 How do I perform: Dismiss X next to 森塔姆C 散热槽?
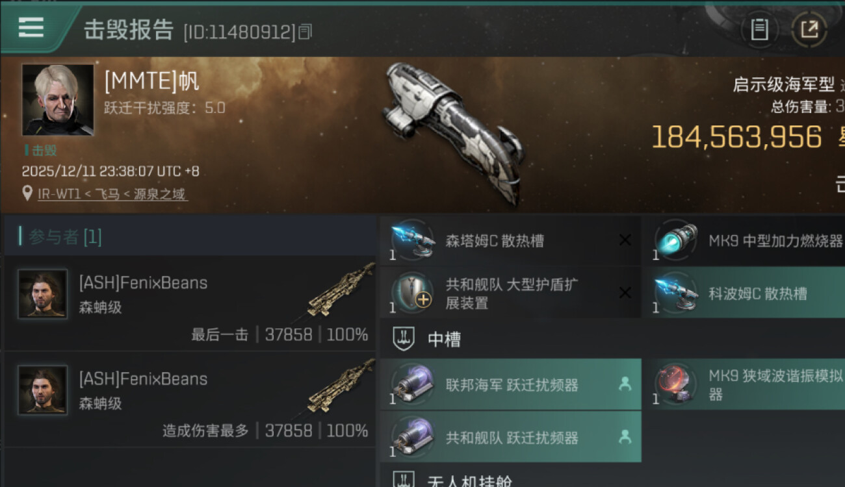pyautogui.click(x=625, y=240)
